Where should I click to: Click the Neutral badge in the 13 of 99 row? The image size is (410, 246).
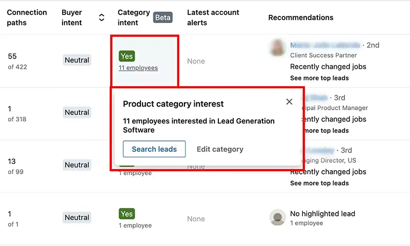(x=77, y=165)
